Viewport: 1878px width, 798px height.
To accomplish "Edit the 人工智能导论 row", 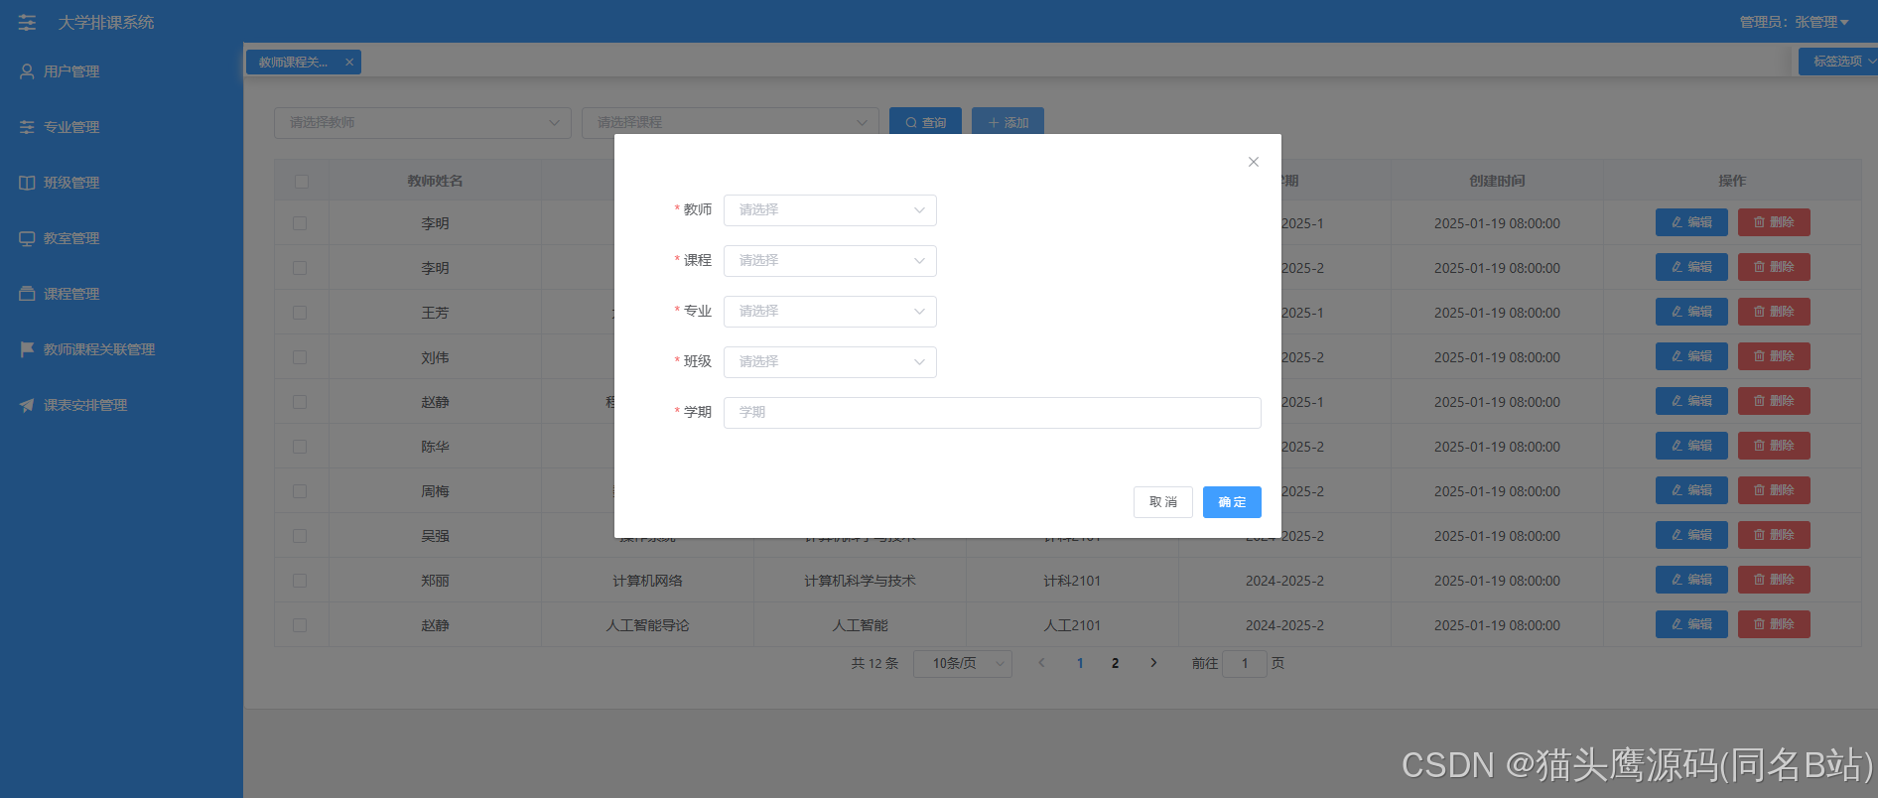I will [1691, 624].
